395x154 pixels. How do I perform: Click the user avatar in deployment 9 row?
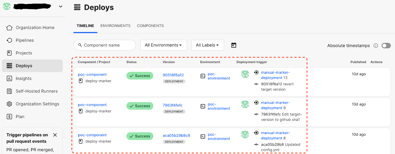click(245, 105)
